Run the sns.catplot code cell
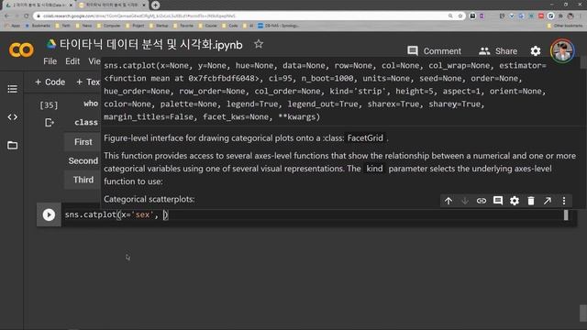The width and height of the screenshot is (587, 330). pos(49,214)
